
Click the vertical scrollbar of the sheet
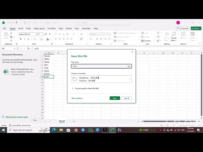coord(201,85)
